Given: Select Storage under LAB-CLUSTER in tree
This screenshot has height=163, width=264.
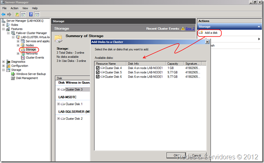Looking at the screenshot, I should coord(31,49).
